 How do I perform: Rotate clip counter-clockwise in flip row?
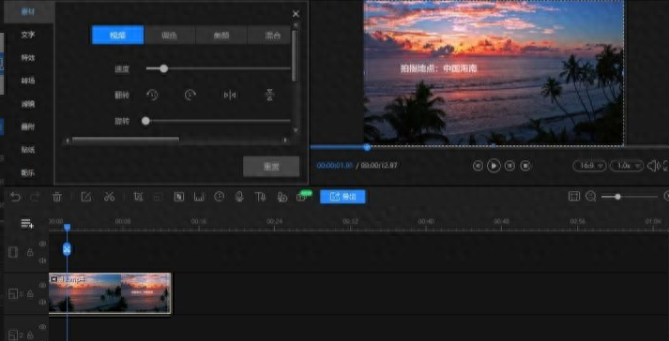tap(152, 95)
